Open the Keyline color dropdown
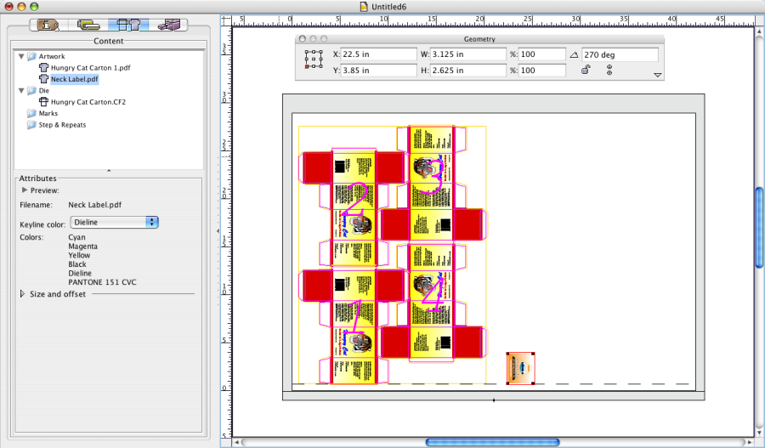This screenshot has width=765, height=448. coord(114,222)
